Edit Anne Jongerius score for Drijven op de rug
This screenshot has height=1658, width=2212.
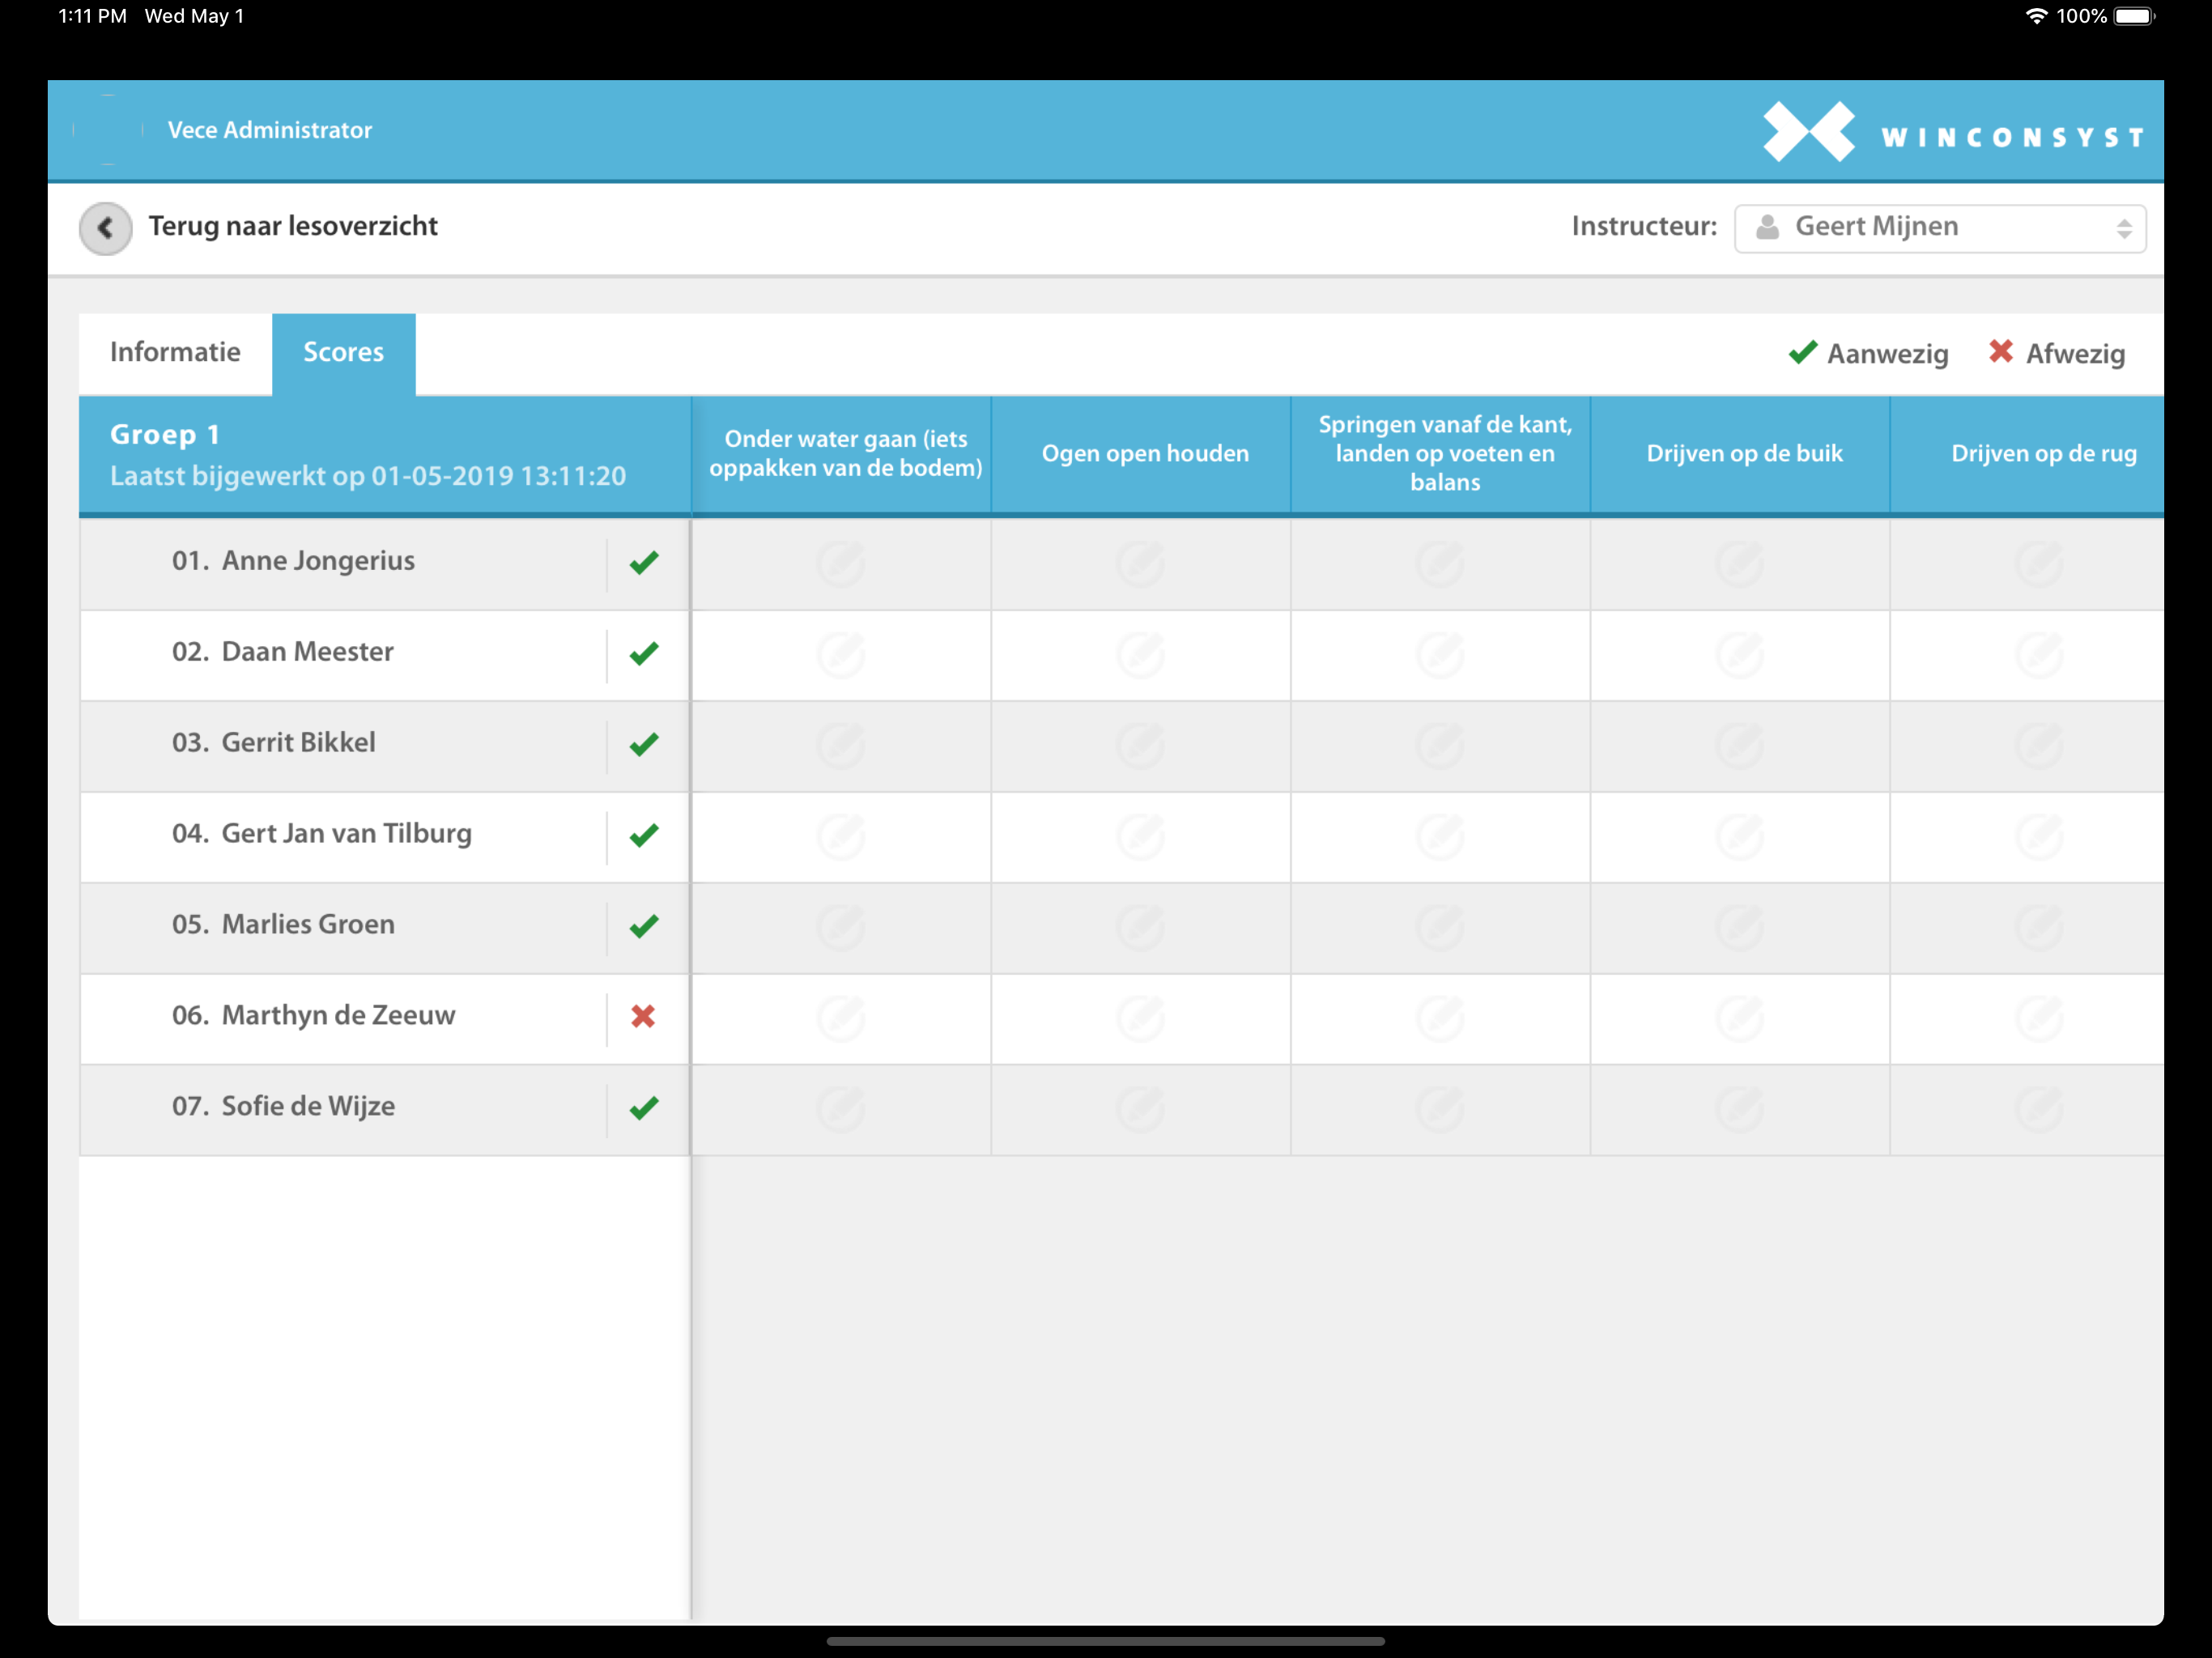pyautogui.click(x=2040, y=564)
